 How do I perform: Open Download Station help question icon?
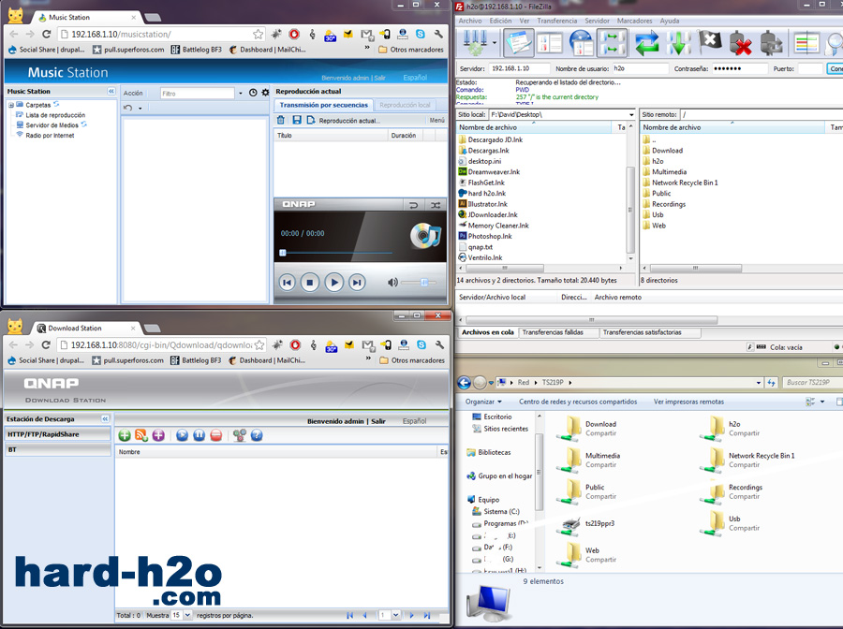point(257,435)
